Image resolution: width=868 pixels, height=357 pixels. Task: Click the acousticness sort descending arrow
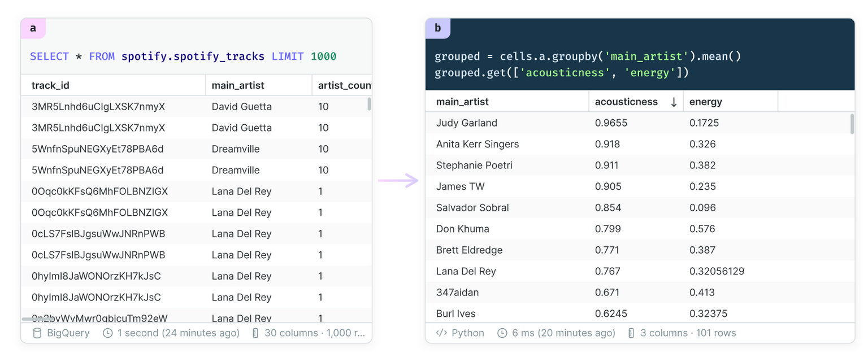pyautogui.click(x=674, y=102)
